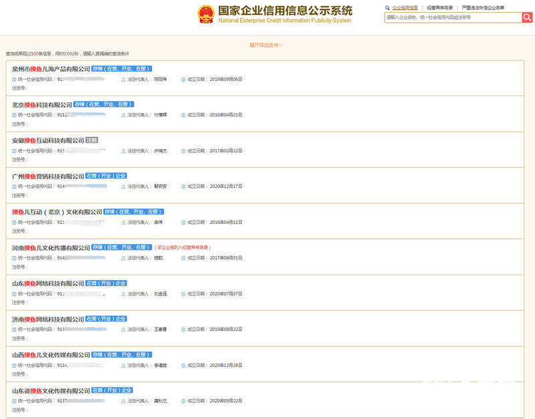Click the 存续 status badge for 摸鱼儿互动（北京）文化有限公司
Image resolution: width=535 pixels, height=419 pixels.
click(134, 212)
